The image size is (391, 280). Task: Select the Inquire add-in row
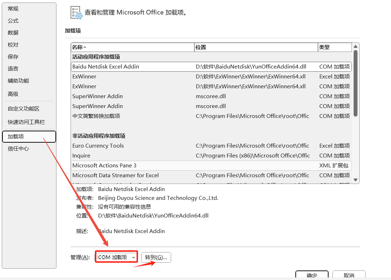211,155
